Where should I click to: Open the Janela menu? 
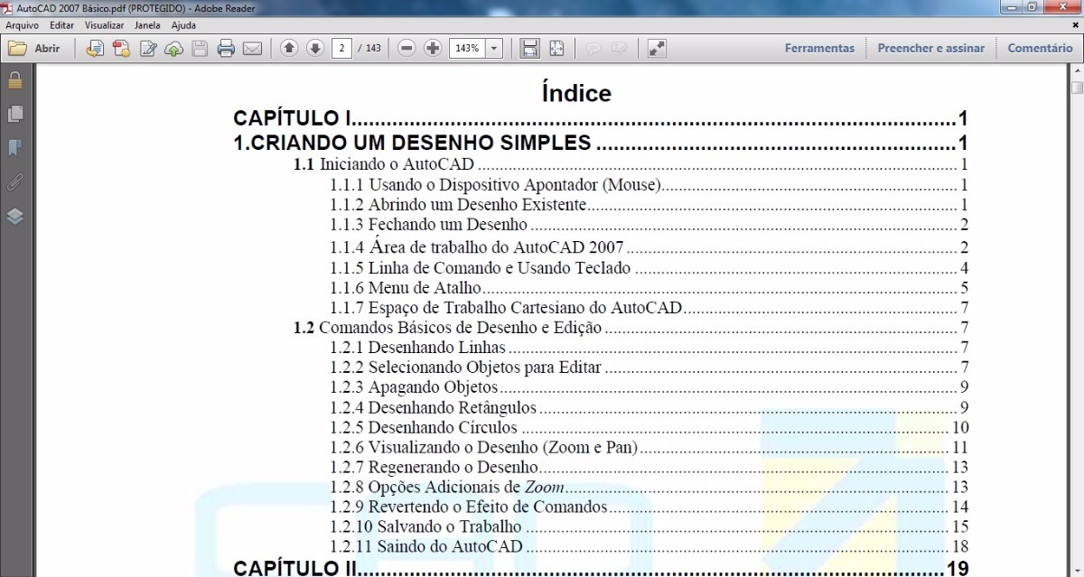(x=147, y=25)
